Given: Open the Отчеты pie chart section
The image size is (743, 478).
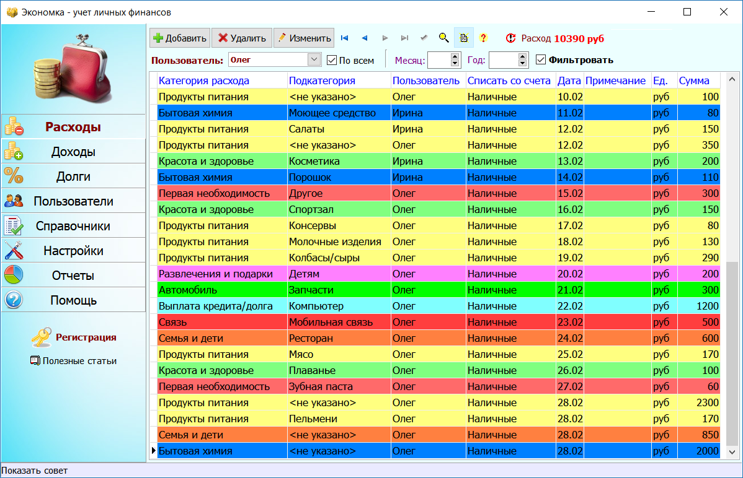Looking at the screenshot, I should point(73,276).
